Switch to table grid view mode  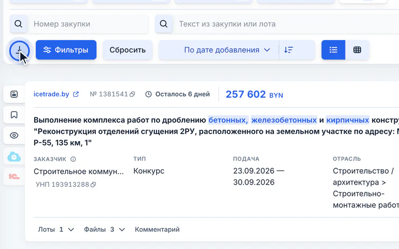click(357, 50)
